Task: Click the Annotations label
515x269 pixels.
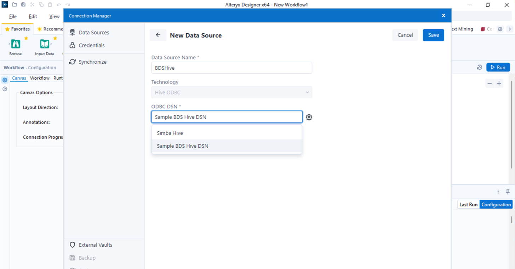Action: tap(36, 122)
